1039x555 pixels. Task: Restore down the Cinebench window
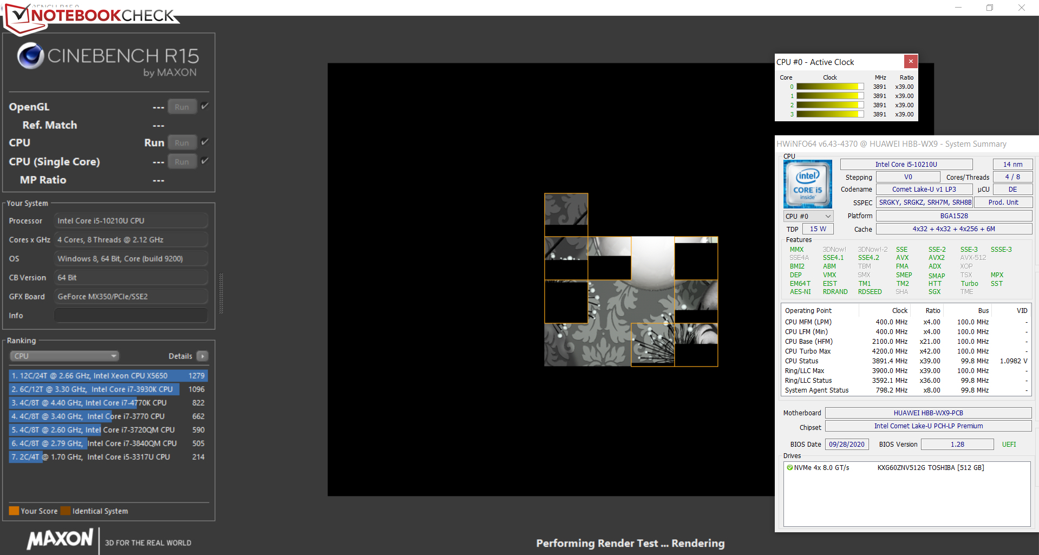click(989, 8)
